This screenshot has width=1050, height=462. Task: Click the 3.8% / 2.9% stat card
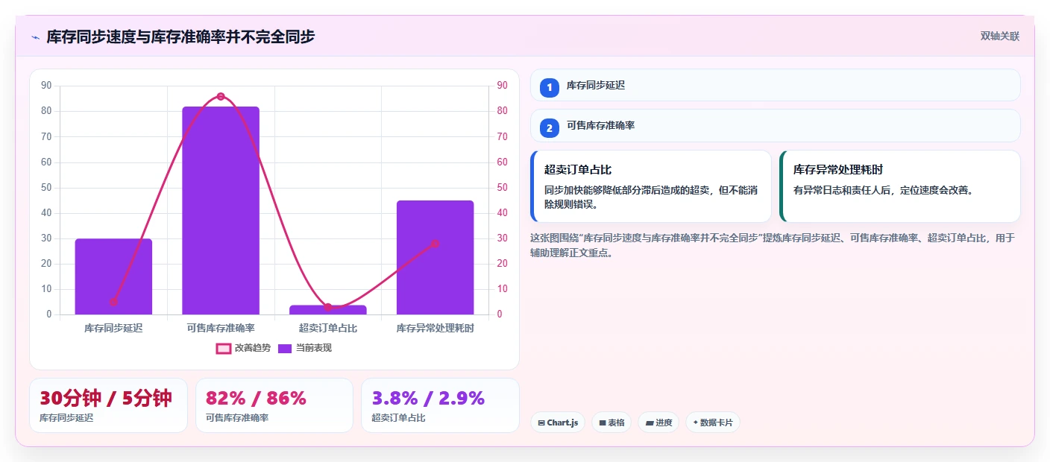pyautogui.click(x=440, y=405)
